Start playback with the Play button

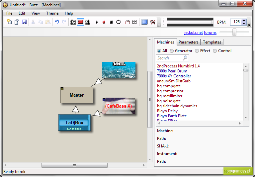pyautogui.click(x=97, y=22)
